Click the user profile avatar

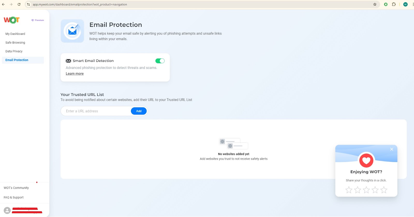[7, 210]
